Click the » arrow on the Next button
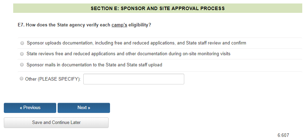Image resolution: width=304 pixels, height=140 pixels. [89, 108]
